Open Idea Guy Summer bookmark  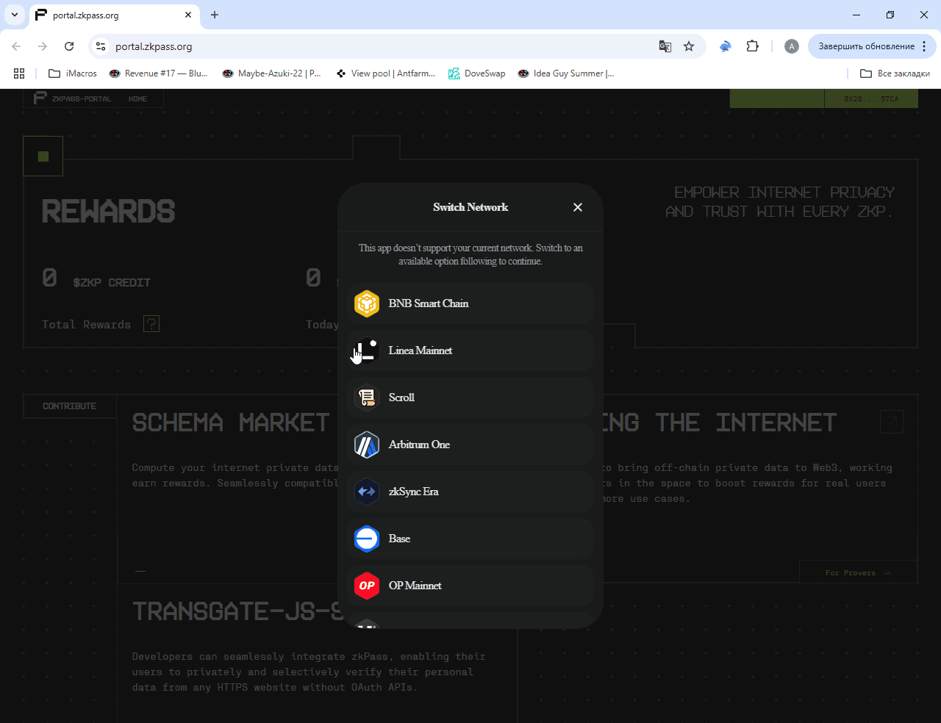[566, 73]
